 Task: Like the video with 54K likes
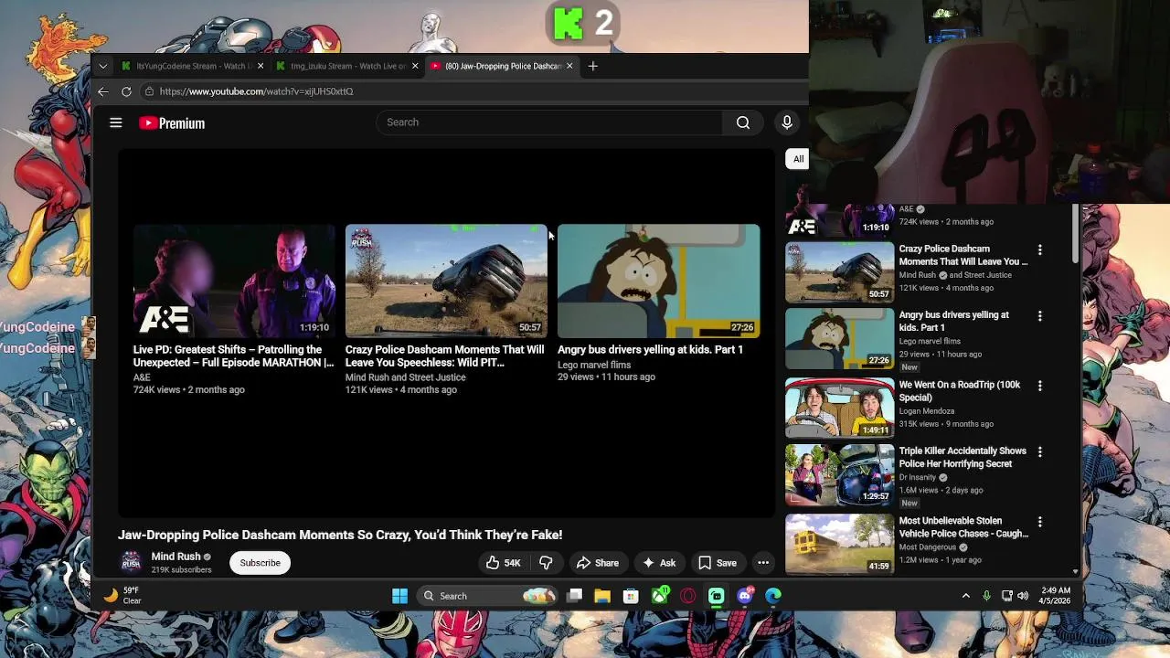click(503, 563)
